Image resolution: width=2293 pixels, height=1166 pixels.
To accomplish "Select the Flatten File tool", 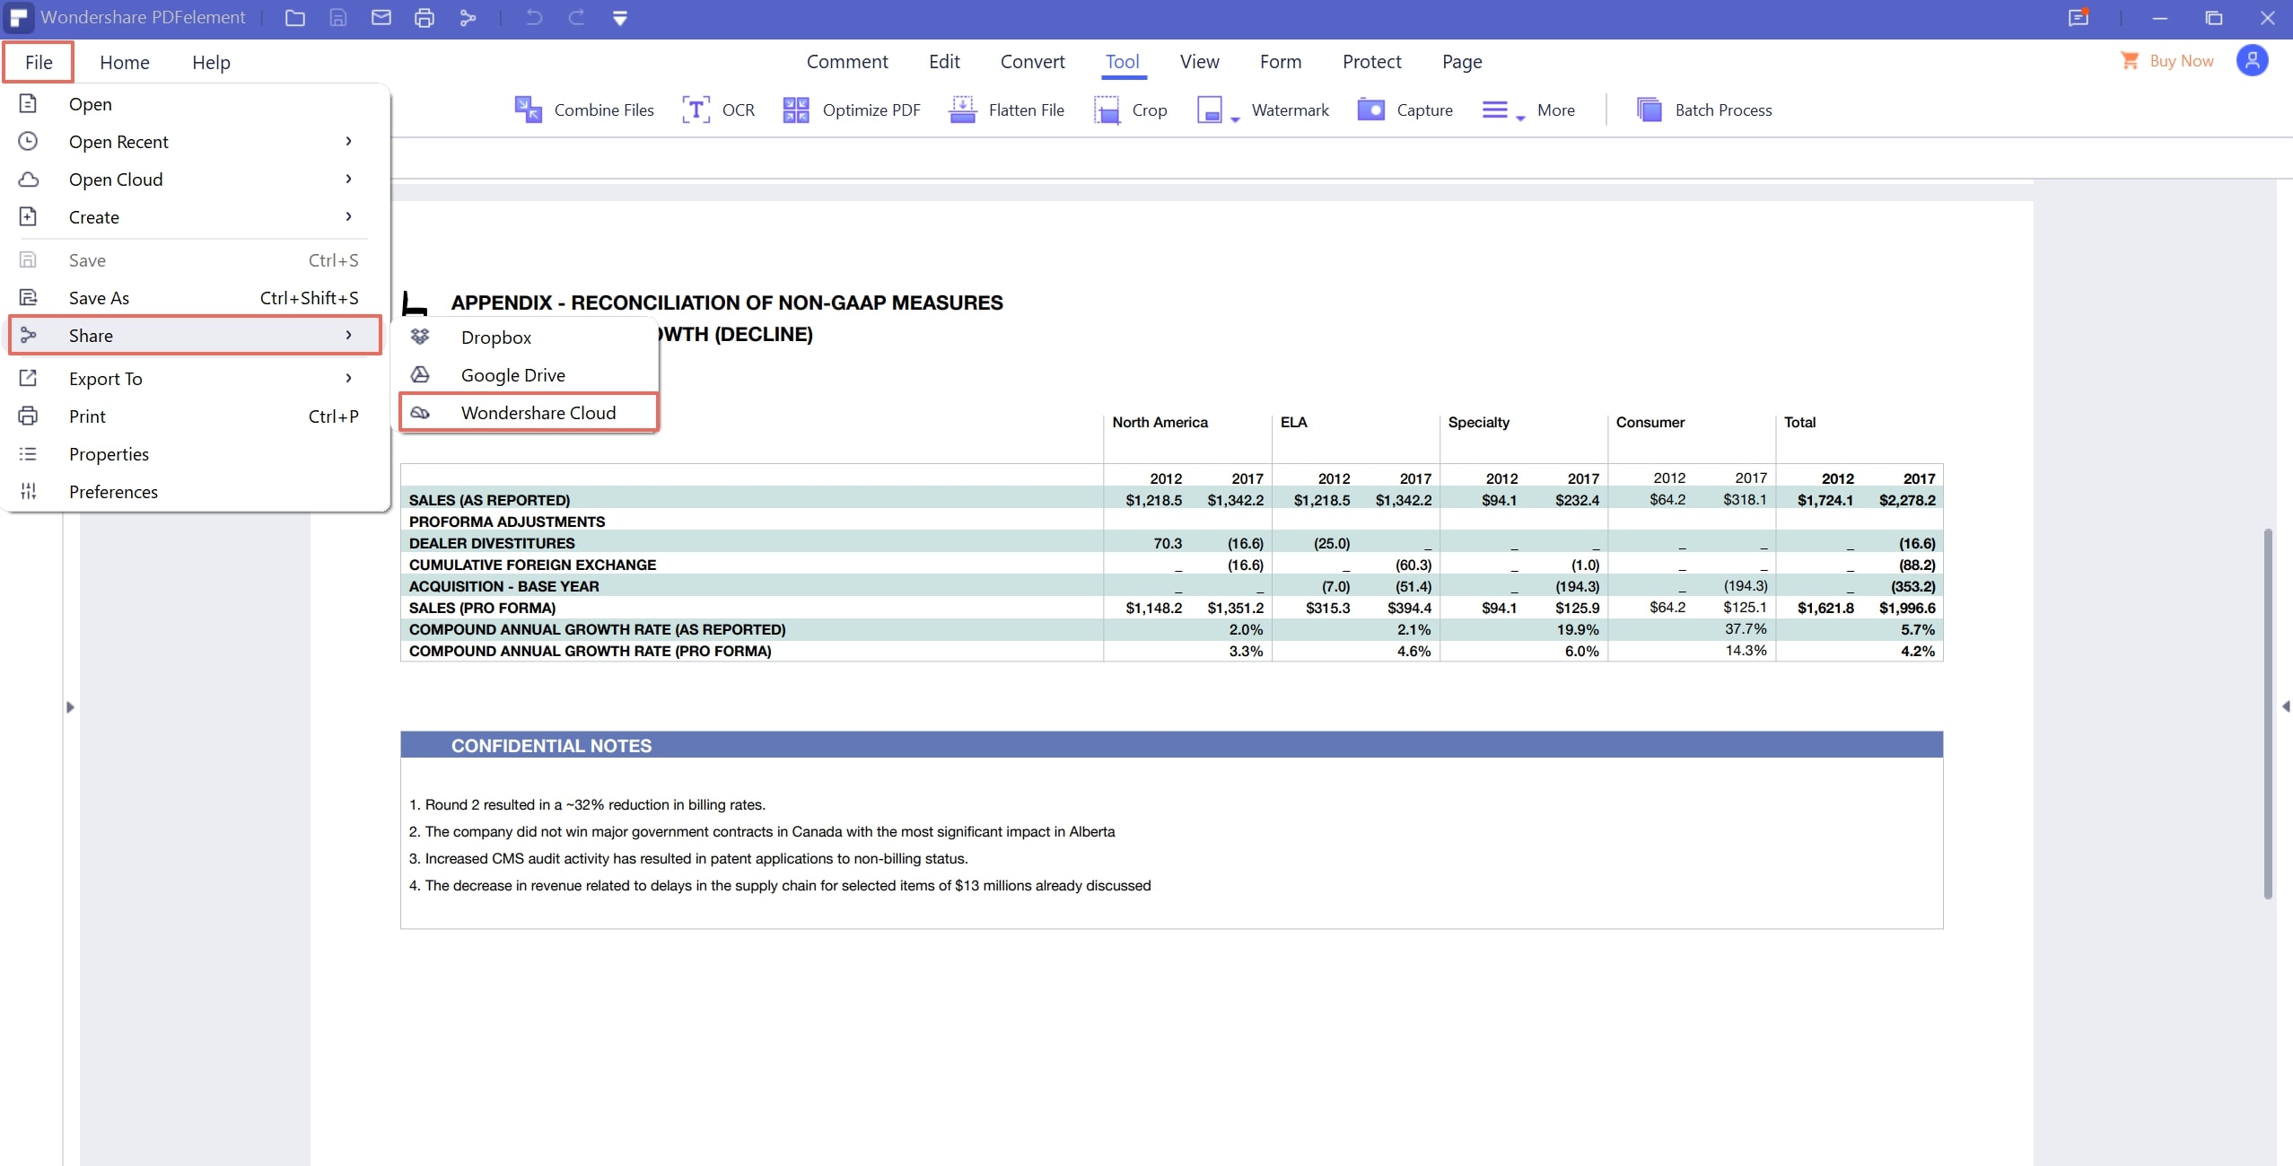I will pos(1006,110).
